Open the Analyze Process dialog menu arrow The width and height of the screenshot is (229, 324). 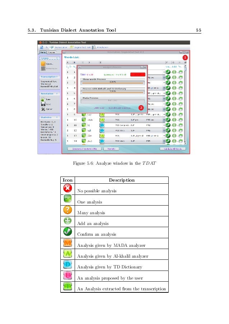80,67
